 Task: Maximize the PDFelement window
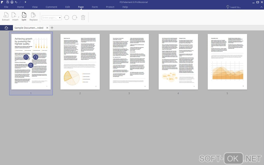[x=258, y=2]
